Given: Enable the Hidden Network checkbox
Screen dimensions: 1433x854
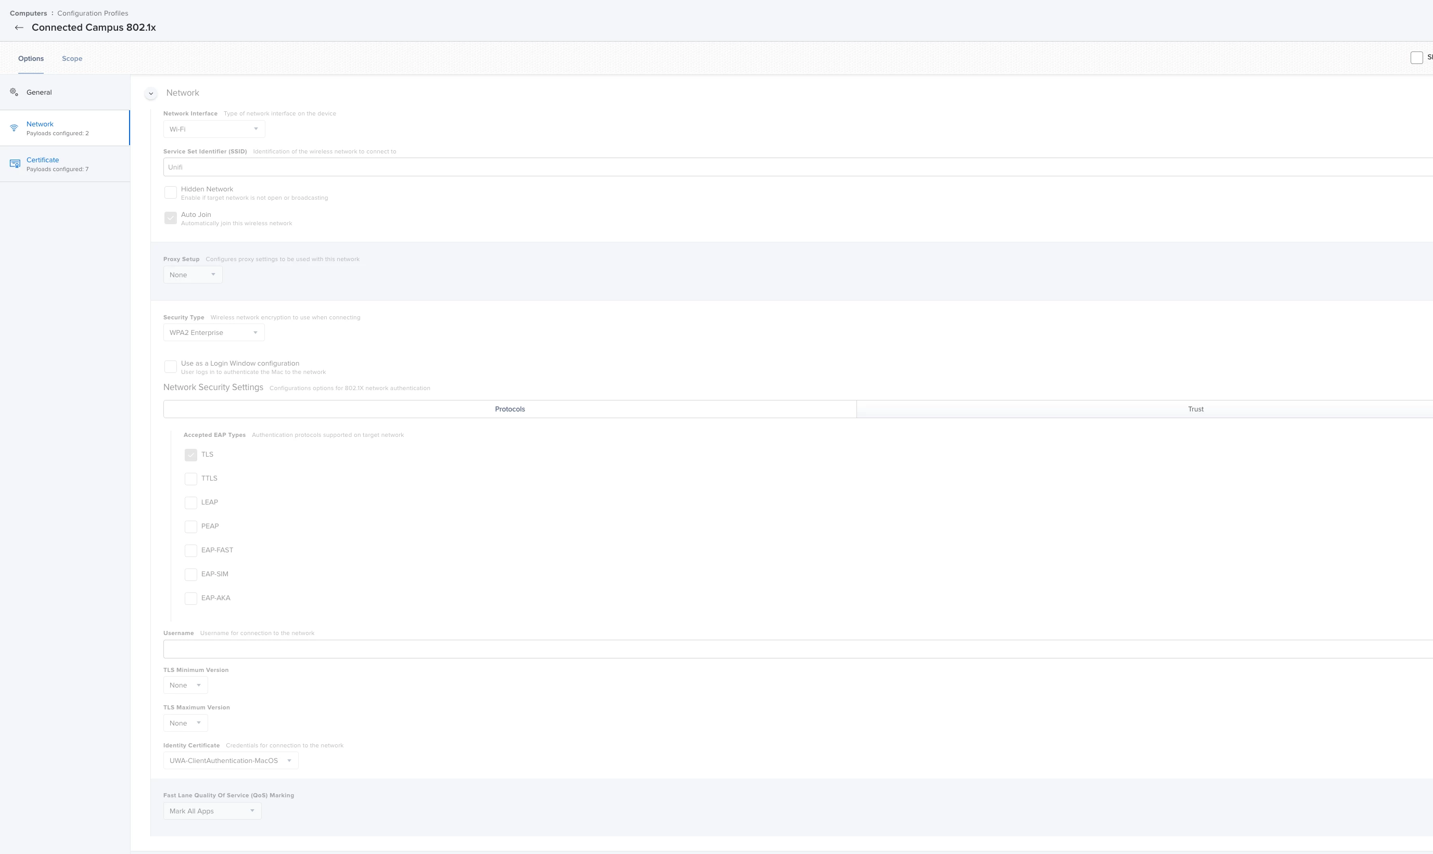Looking at the screenshot, I should click(171, 192).
